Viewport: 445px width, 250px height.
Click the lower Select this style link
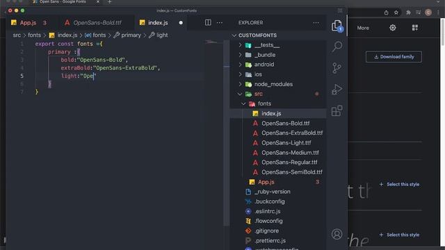tap(399, 235)
